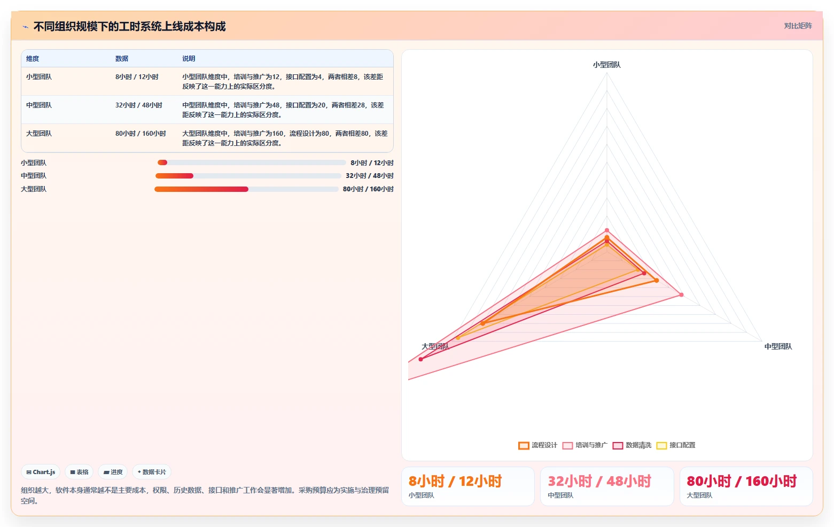The image size is (834, 527).
Task: Hide the 数据清洗 series via the legend
Action: click(x=632, y=445)
